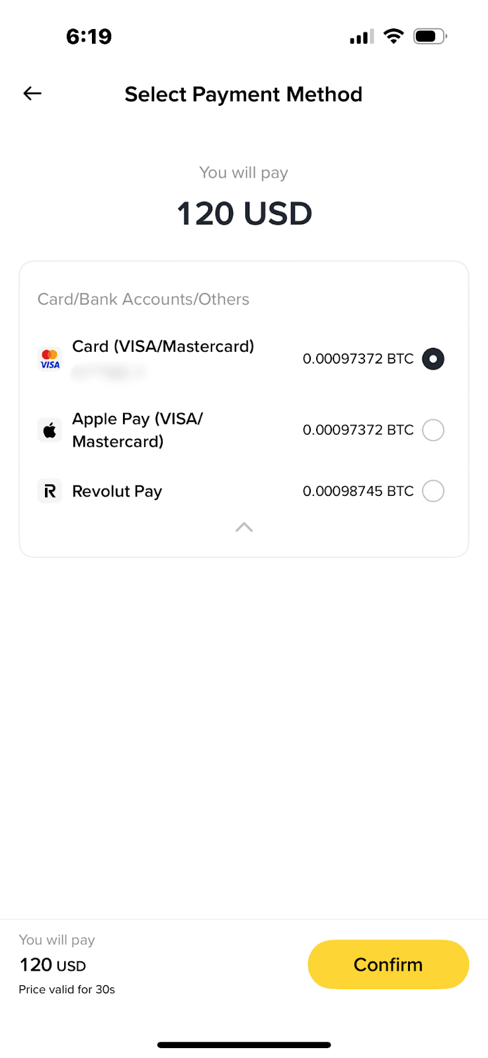Screen dimensions: 488x1058
Task: Tap the battery status icon
Action: [430, 36]
